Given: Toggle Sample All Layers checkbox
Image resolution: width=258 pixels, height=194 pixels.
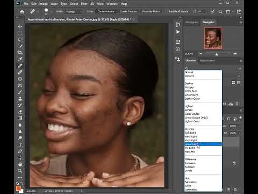Looking at the screenshot, I should (167, 11).
